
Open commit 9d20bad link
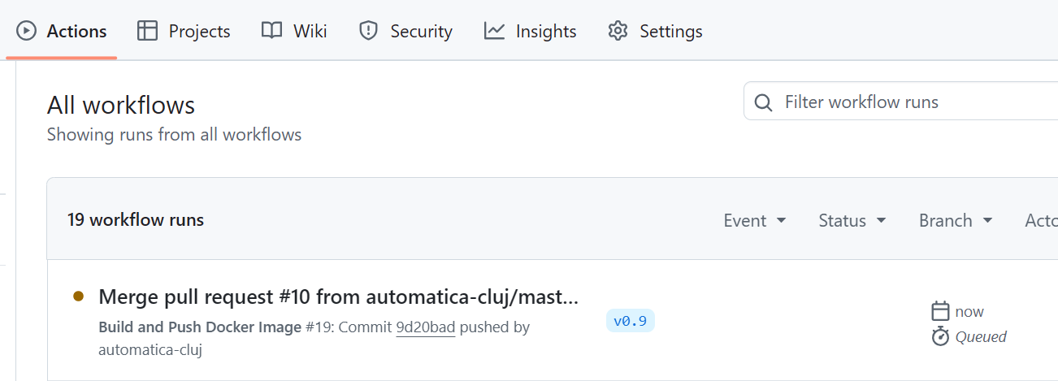coord(425,327)
